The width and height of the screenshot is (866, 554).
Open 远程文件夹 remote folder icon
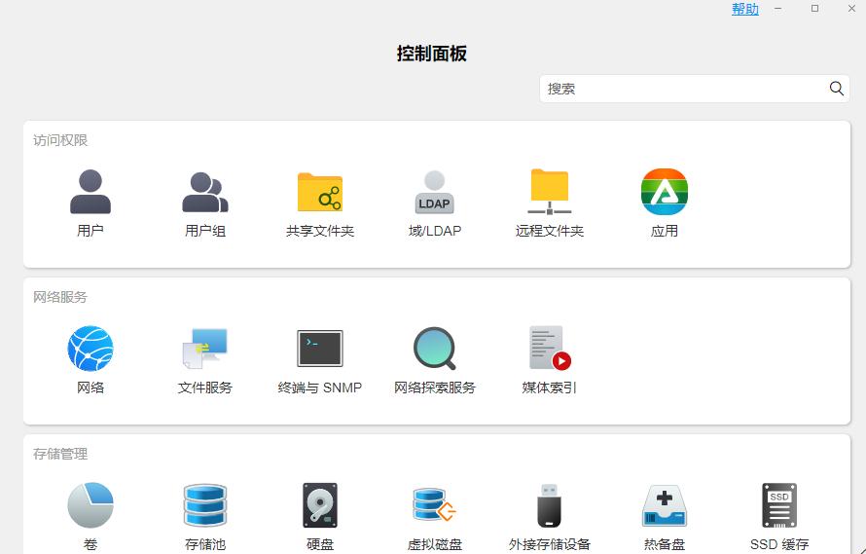click(x=550, y=193)
